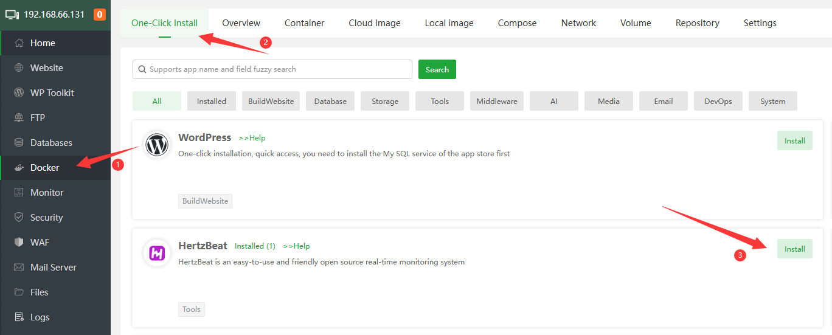Install the WordPress app
Image resolution: width=832 pixels, height=335 pixels.
[x=794, y=141]
